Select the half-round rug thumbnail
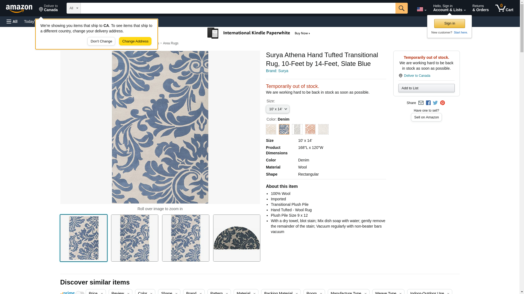 (x=237, y=238)
